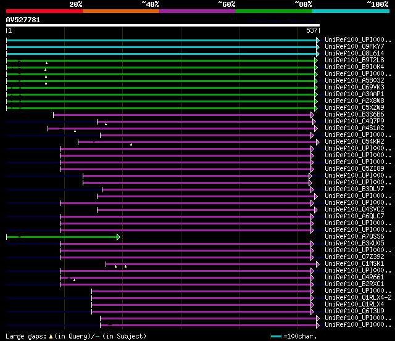Click the green arrowhead of the short A7QSS6 alignment
This screenshot has width=395, height=341.
118,237
